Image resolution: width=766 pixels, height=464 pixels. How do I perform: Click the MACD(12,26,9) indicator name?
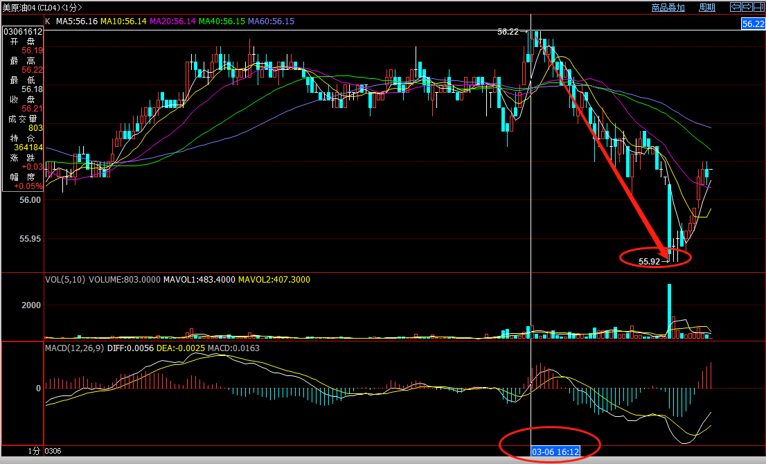pos(74,348)
